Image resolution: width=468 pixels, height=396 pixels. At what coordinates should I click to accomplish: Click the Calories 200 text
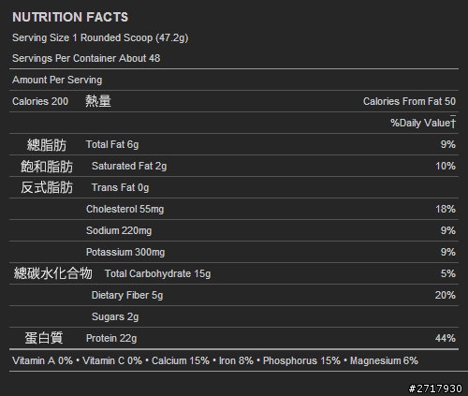tap(40, 101)
